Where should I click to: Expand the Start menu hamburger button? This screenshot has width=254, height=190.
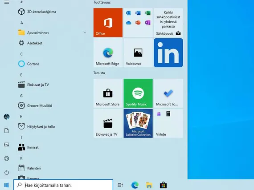click(x=7, y=2)
